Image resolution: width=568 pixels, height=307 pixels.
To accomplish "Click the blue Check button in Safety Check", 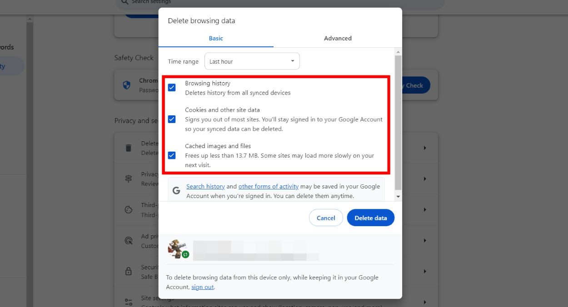I will (415, 85).
